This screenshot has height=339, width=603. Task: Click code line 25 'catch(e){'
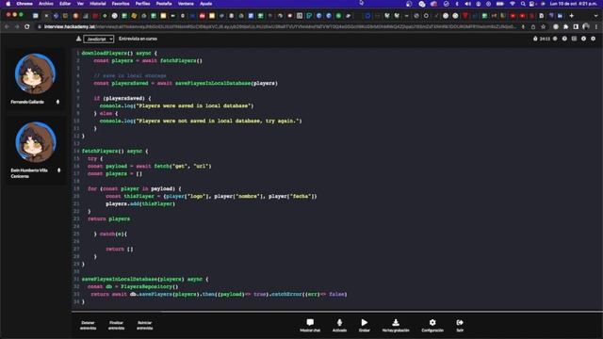point(113,234)
